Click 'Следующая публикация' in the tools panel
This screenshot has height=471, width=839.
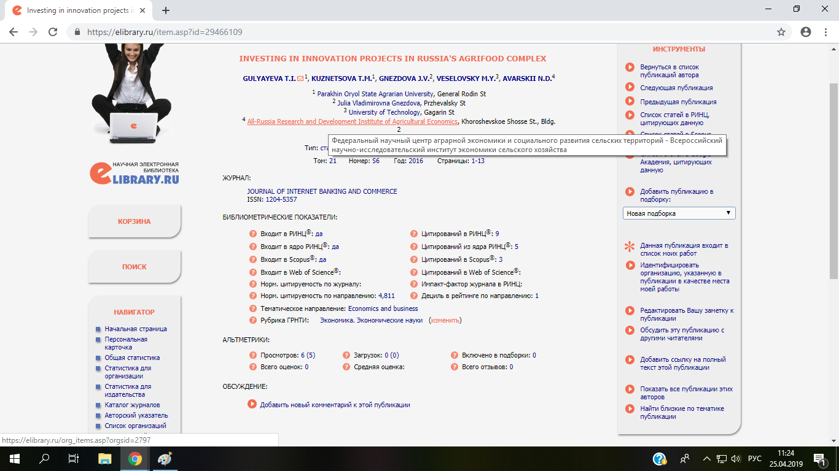(x=677, y=88)
